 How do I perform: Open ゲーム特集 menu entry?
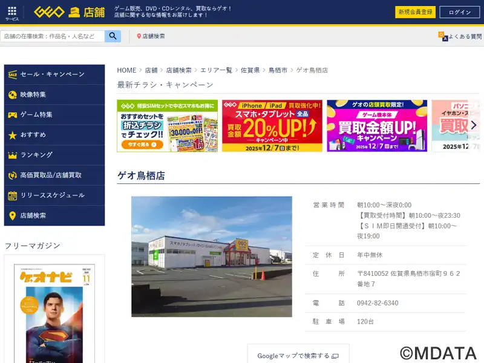tap(54, 115)
